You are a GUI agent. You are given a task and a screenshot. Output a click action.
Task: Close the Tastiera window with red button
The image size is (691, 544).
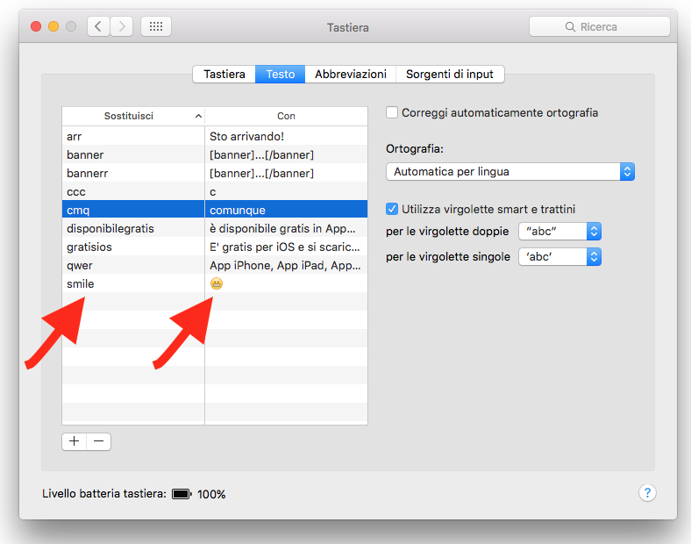click(36, 26)
